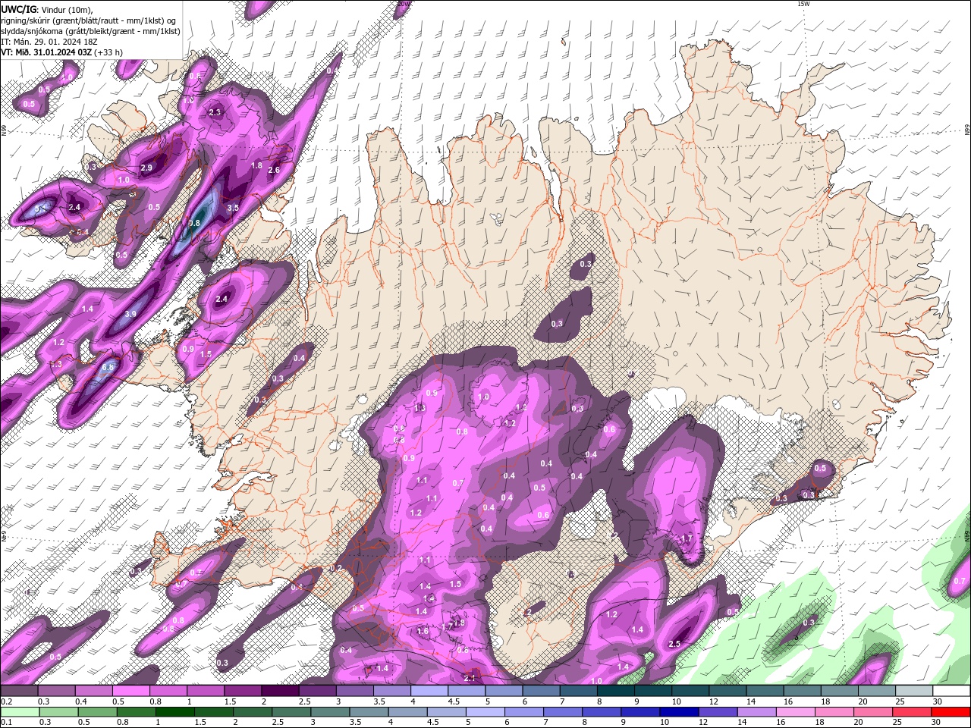971x728 pixels.
Task: Click the 2.1 precipitation value on the map
Action: tap(470, 678)
